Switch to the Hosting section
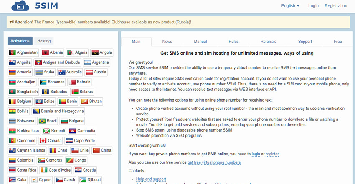 pyautogui.click(x=44, y=41)
